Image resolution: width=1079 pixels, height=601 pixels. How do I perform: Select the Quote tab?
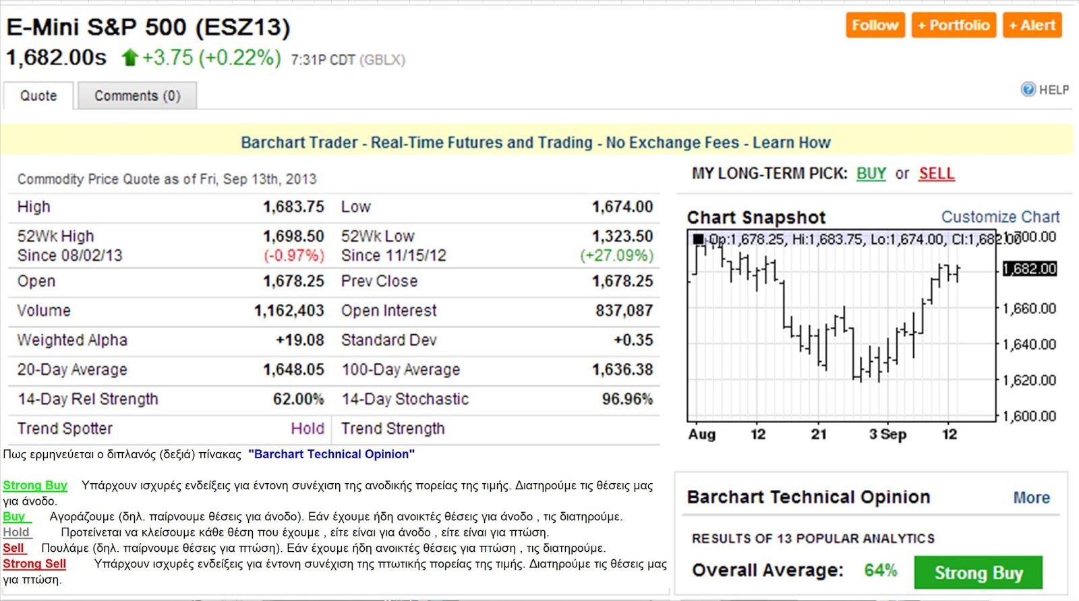(38, 96)
